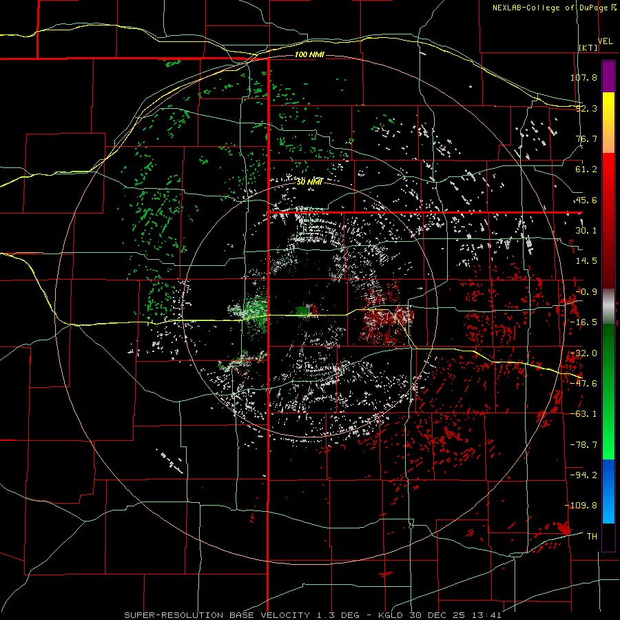This screenshot has height=620, width=620.
Task: Click the purple segment of color bar
Action: (x=608, y=77)
